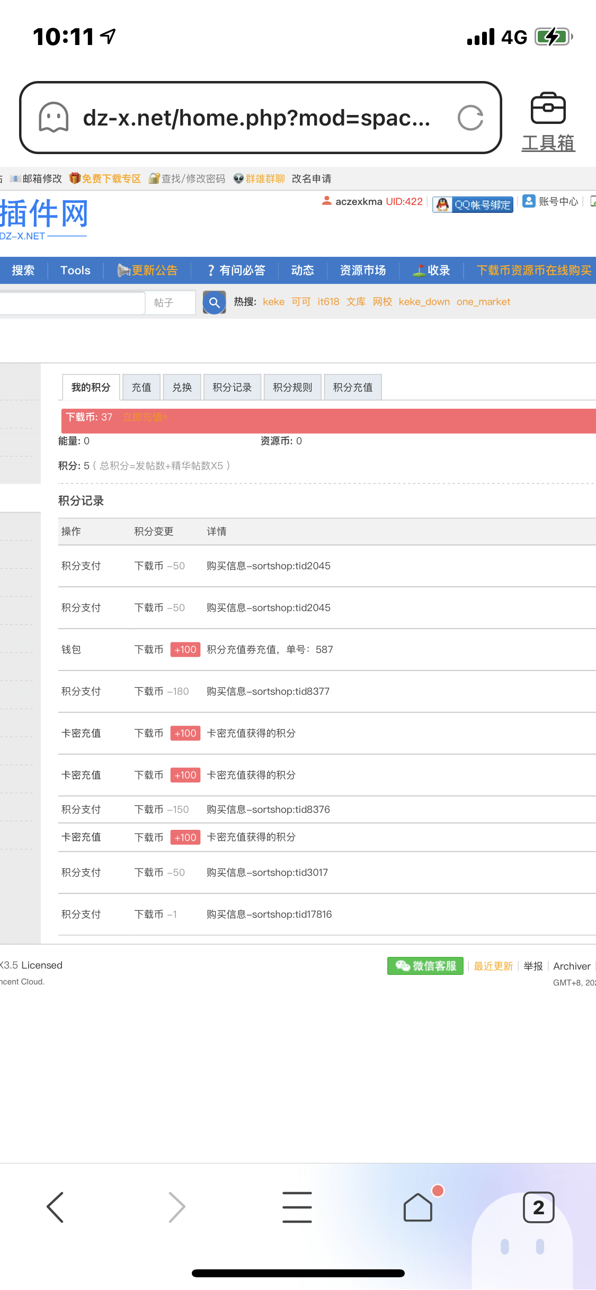Go back with the browser back arrow
Image resolution: width=596 pixels, height=1290 pixels.
(55, 1207)
